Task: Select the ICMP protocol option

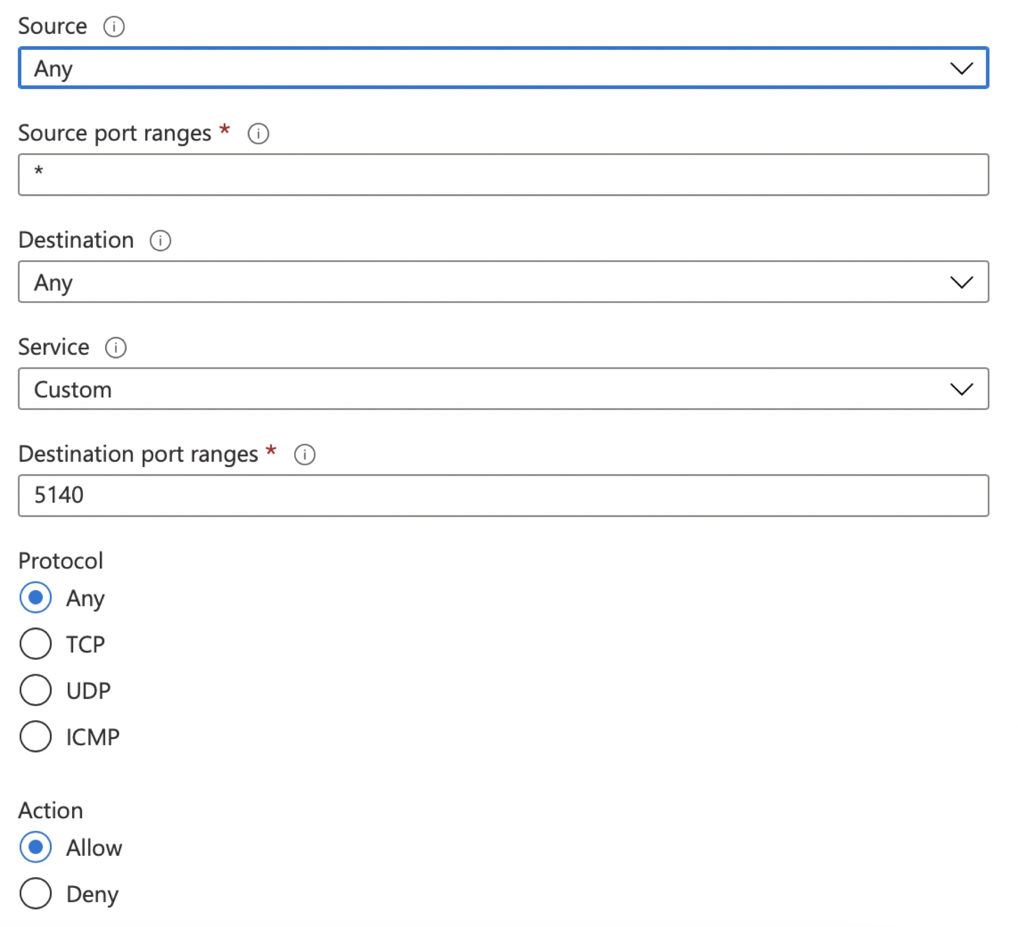Action: pos(35,736)
